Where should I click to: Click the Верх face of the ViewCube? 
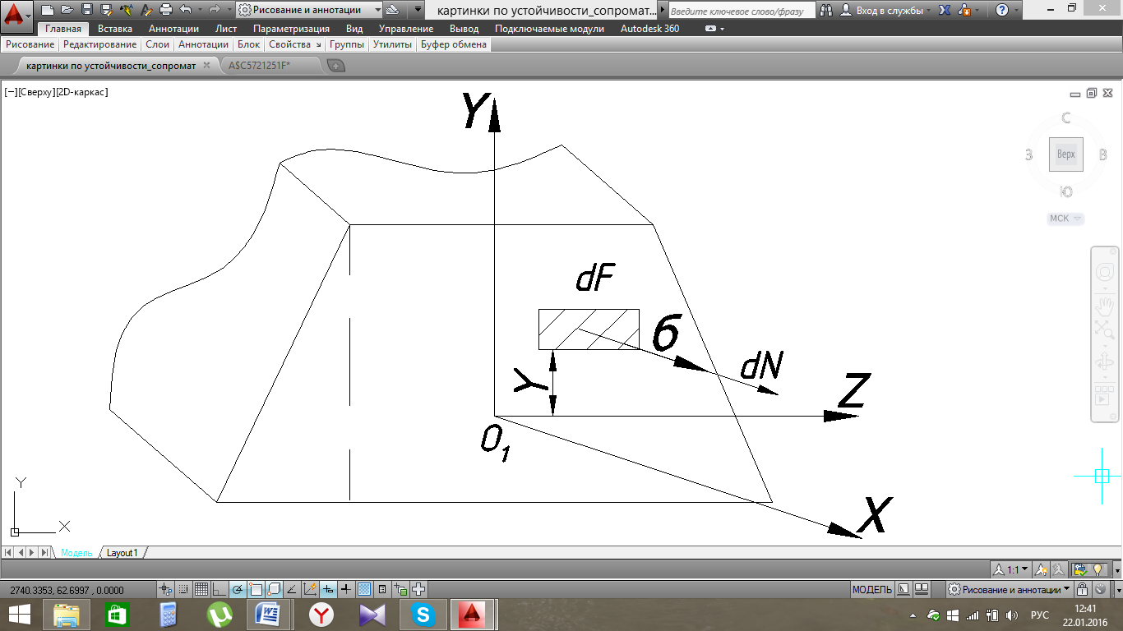[1065, 154]
